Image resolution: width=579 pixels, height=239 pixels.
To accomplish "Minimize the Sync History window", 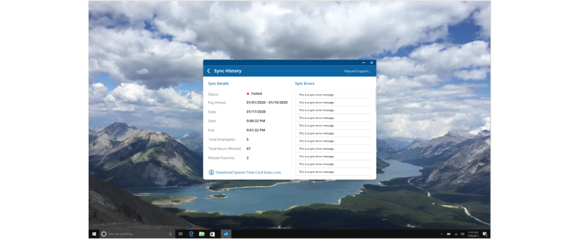I will pos(364,63).
